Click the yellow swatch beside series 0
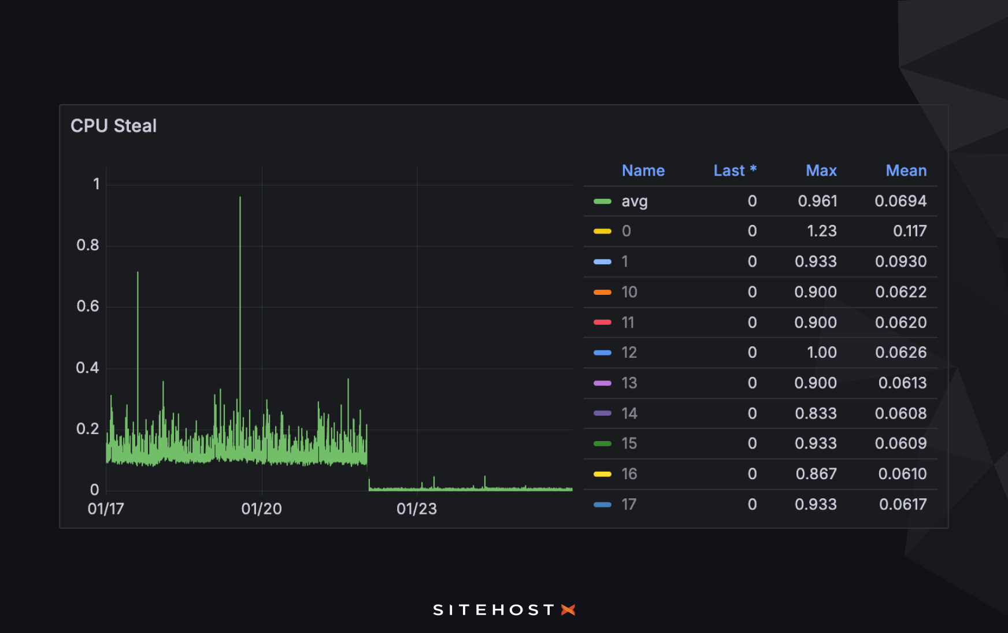1008x633 pixels. [603, 231]
